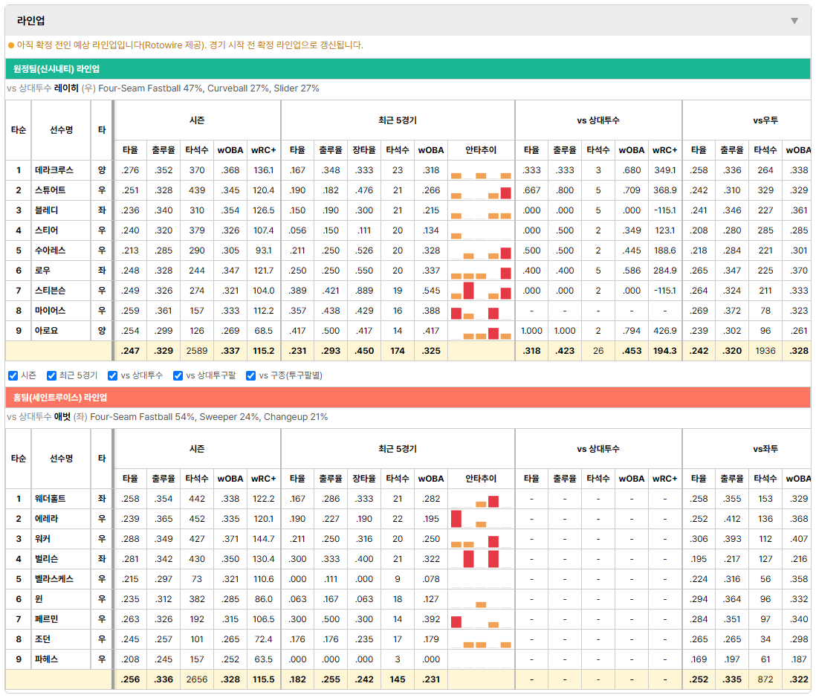Select the 원정팀(신시내티) 라인업 header
The image size is (816, 698).
click(x=407, y=68)
